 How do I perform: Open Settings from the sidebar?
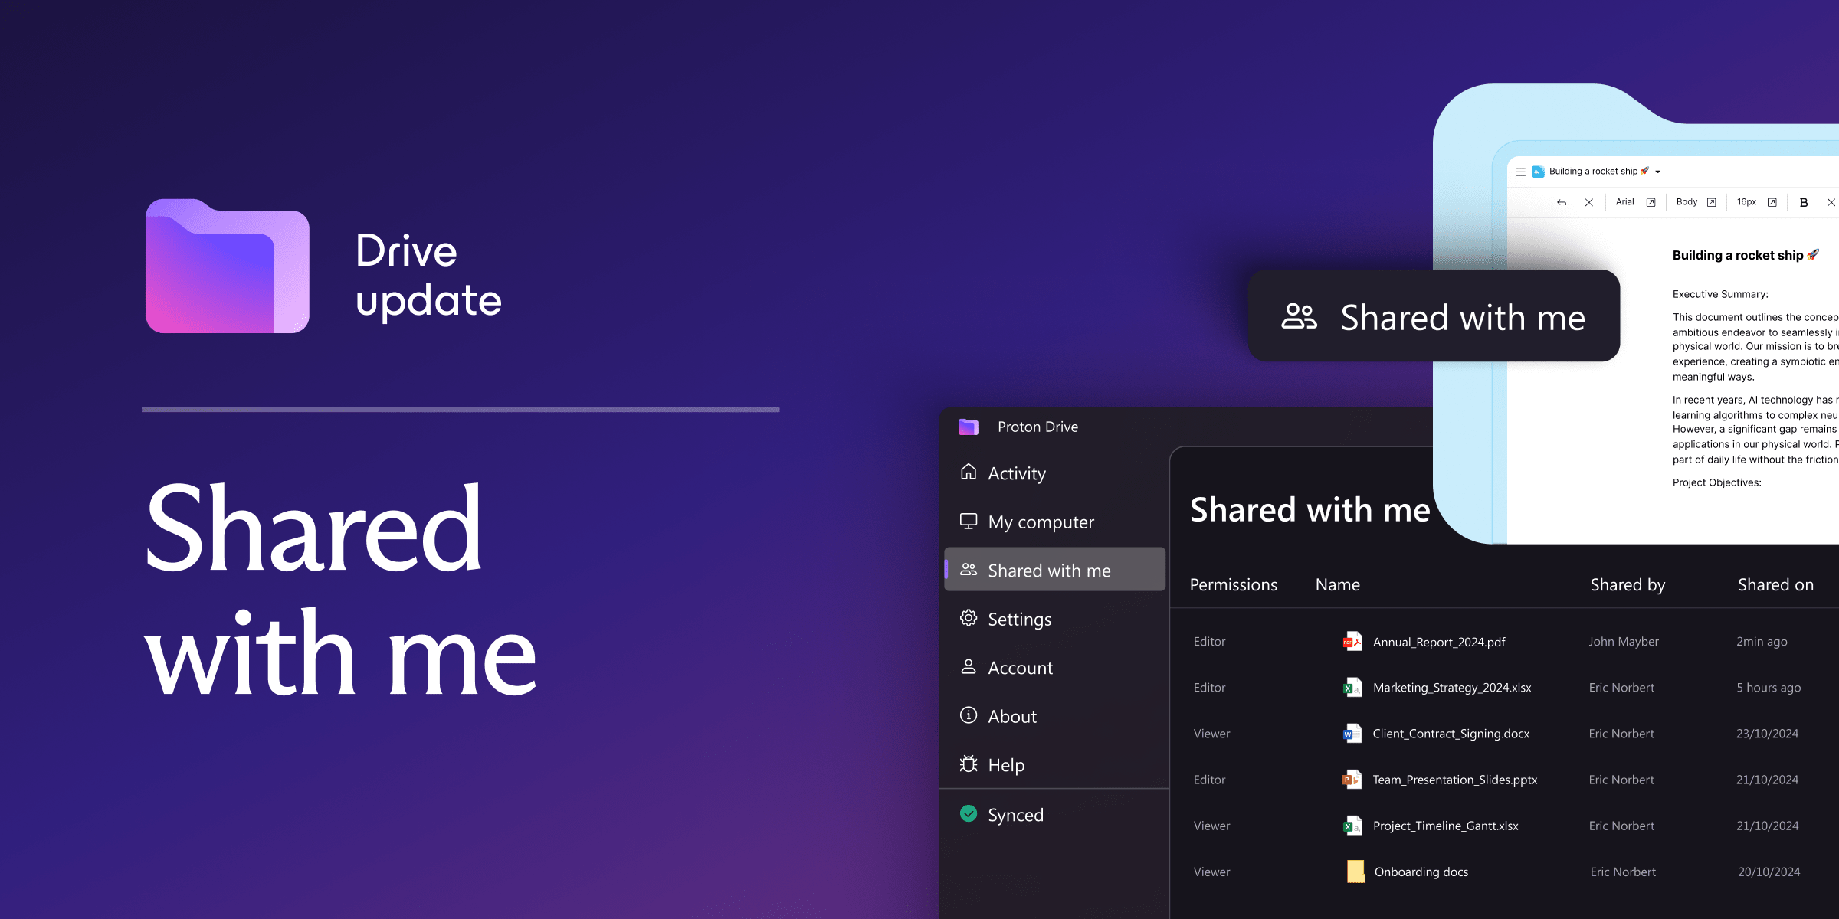coord(1019,620)
